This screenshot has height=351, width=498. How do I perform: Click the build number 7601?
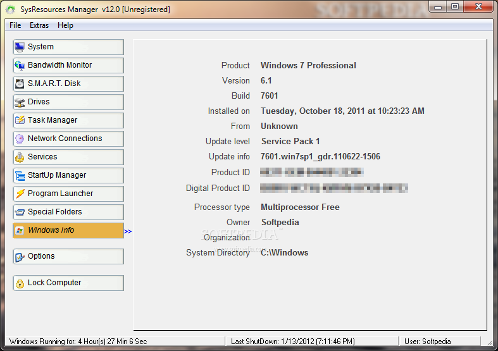270,96
